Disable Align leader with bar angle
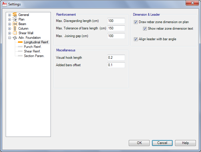The height and width of the screenshot is (152, 201). pyautogui.click(x=136, y=39)
